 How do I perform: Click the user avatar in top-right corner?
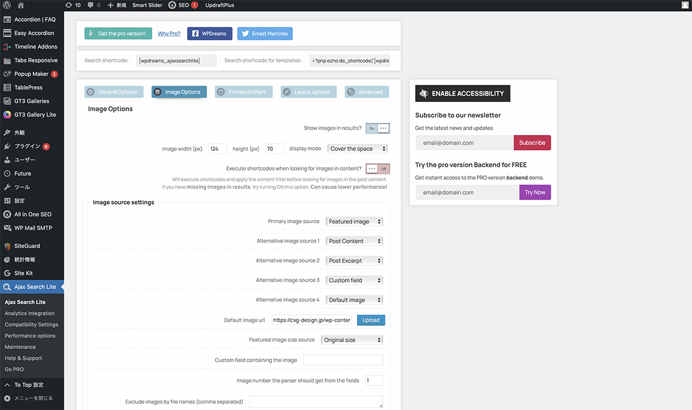point(683,5)
